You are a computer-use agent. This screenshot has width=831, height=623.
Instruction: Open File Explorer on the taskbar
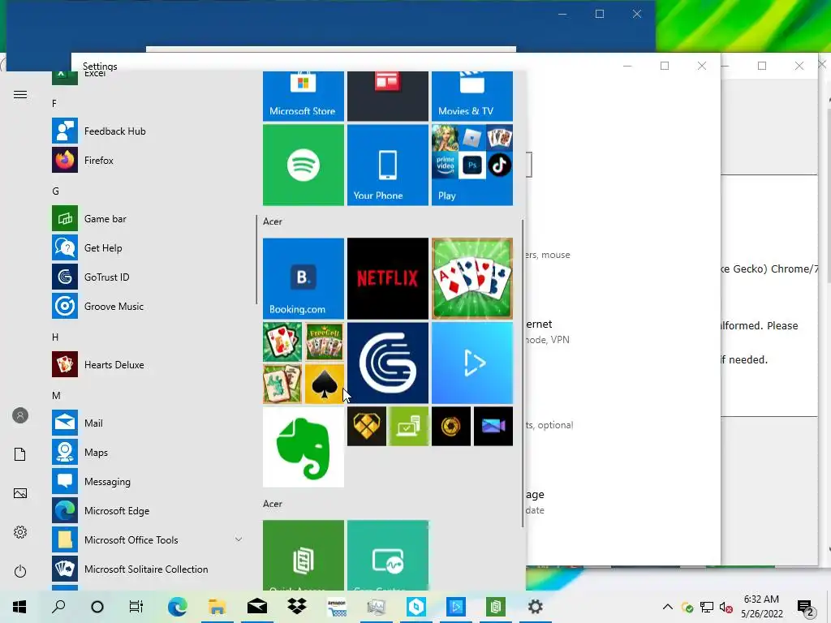click(217, 607)
